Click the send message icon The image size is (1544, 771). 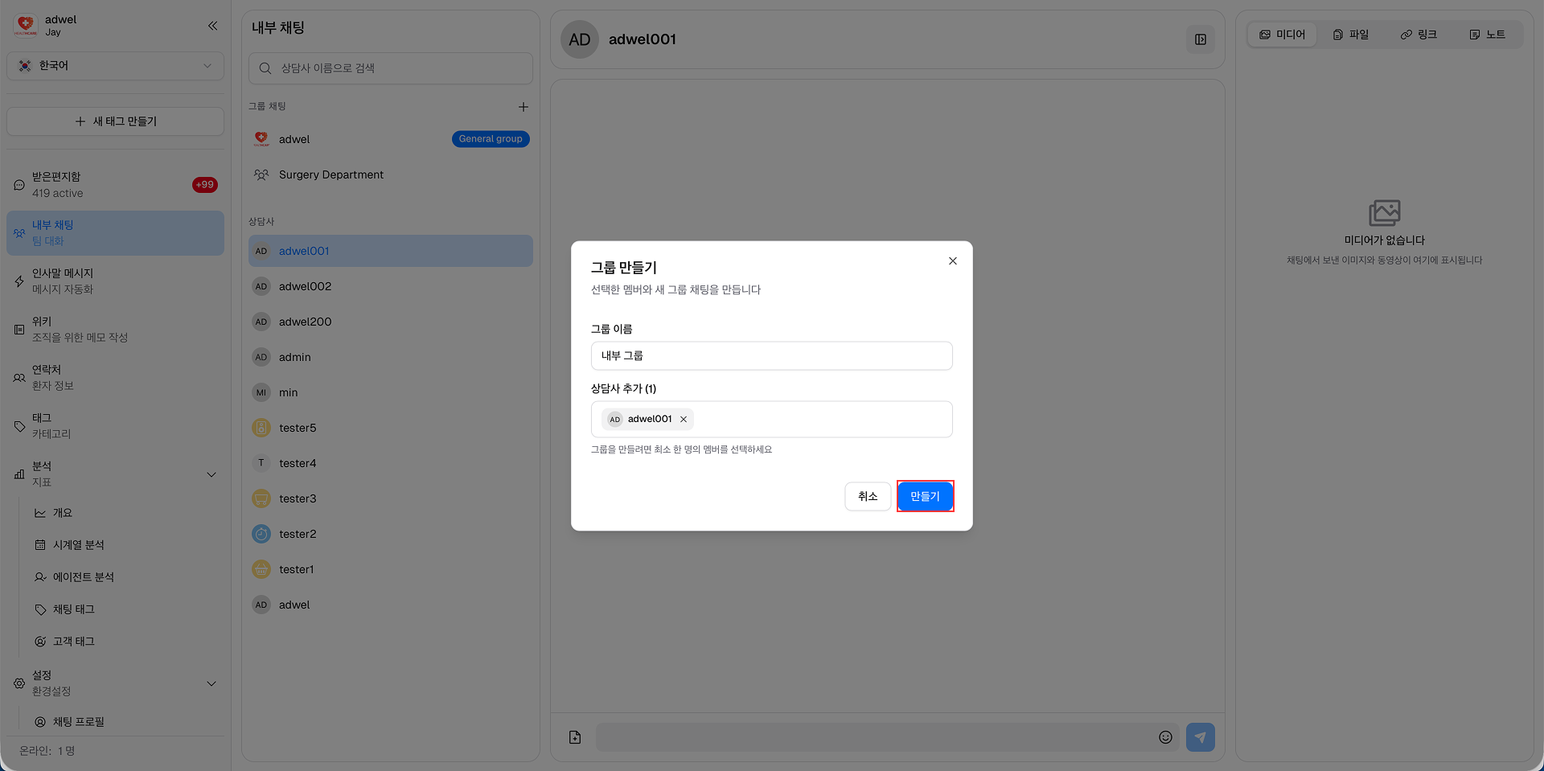pos(1200,736)
